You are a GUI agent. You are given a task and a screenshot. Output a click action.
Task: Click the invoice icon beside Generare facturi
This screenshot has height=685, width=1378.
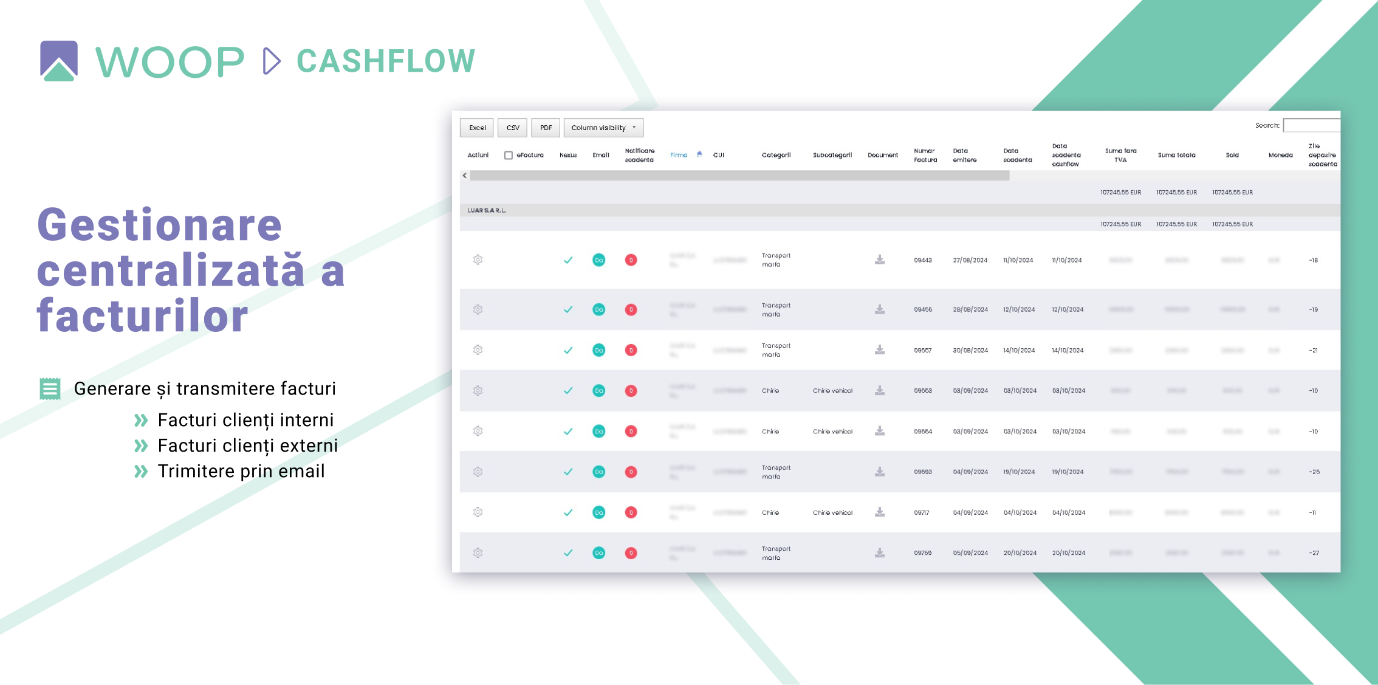click(x=50, y=389)
